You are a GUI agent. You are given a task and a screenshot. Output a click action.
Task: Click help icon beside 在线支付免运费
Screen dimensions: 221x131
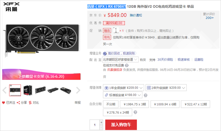pyautogui.click(x=127, y=65)
